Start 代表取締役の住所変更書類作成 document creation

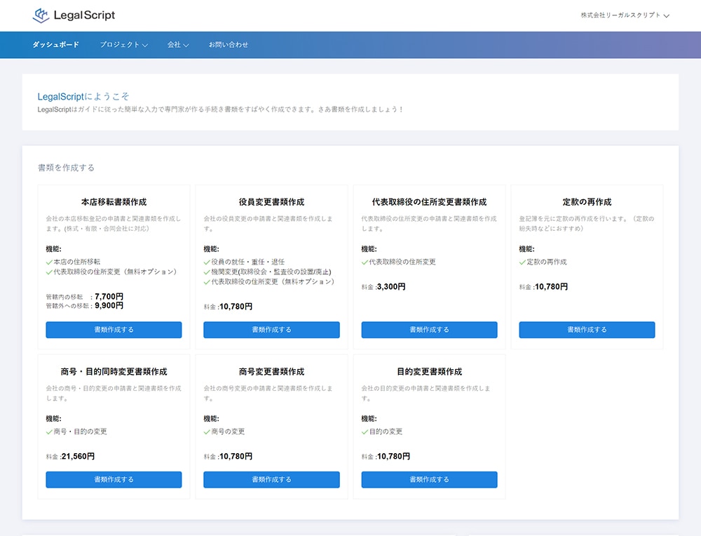click(429, 330)
